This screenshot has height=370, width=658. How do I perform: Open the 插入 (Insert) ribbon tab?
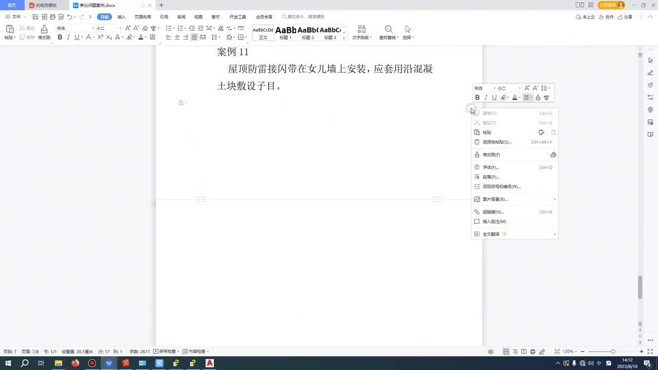pos(122,17)
